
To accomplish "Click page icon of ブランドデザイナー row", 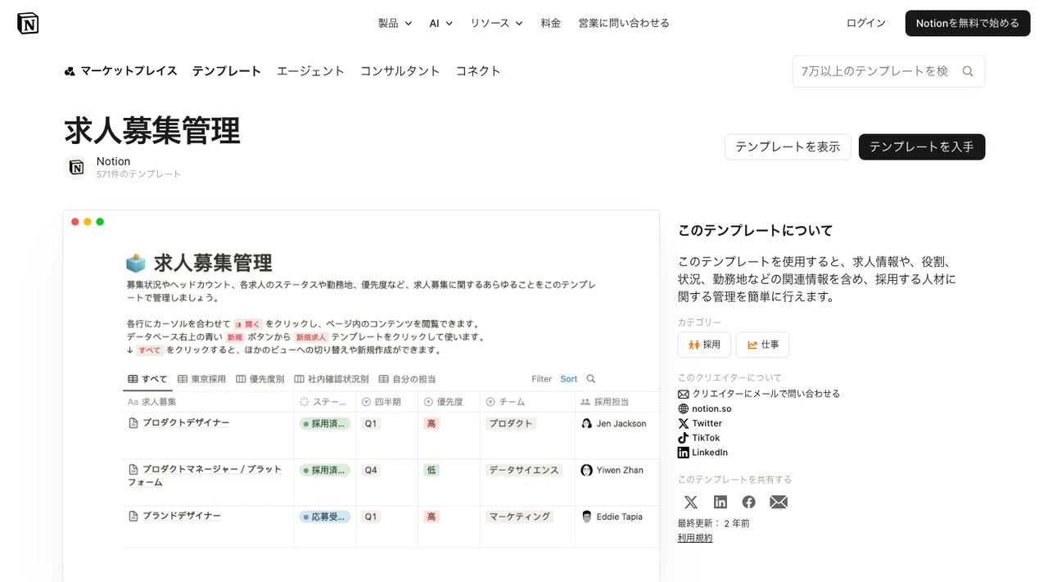I will pyautogui.click(x=133, y=516).
